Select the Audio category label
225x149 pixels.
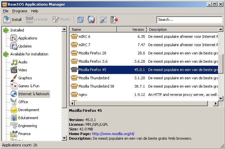pos(23,62)
